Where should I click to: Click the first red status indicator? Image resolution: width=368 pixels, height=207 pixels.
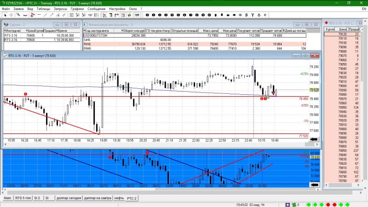coord(328,205)
